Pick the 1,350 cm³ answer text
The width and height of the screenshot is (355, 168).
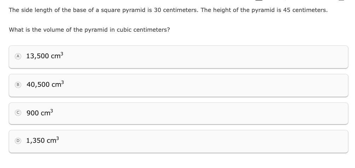(x=42, y=141)
